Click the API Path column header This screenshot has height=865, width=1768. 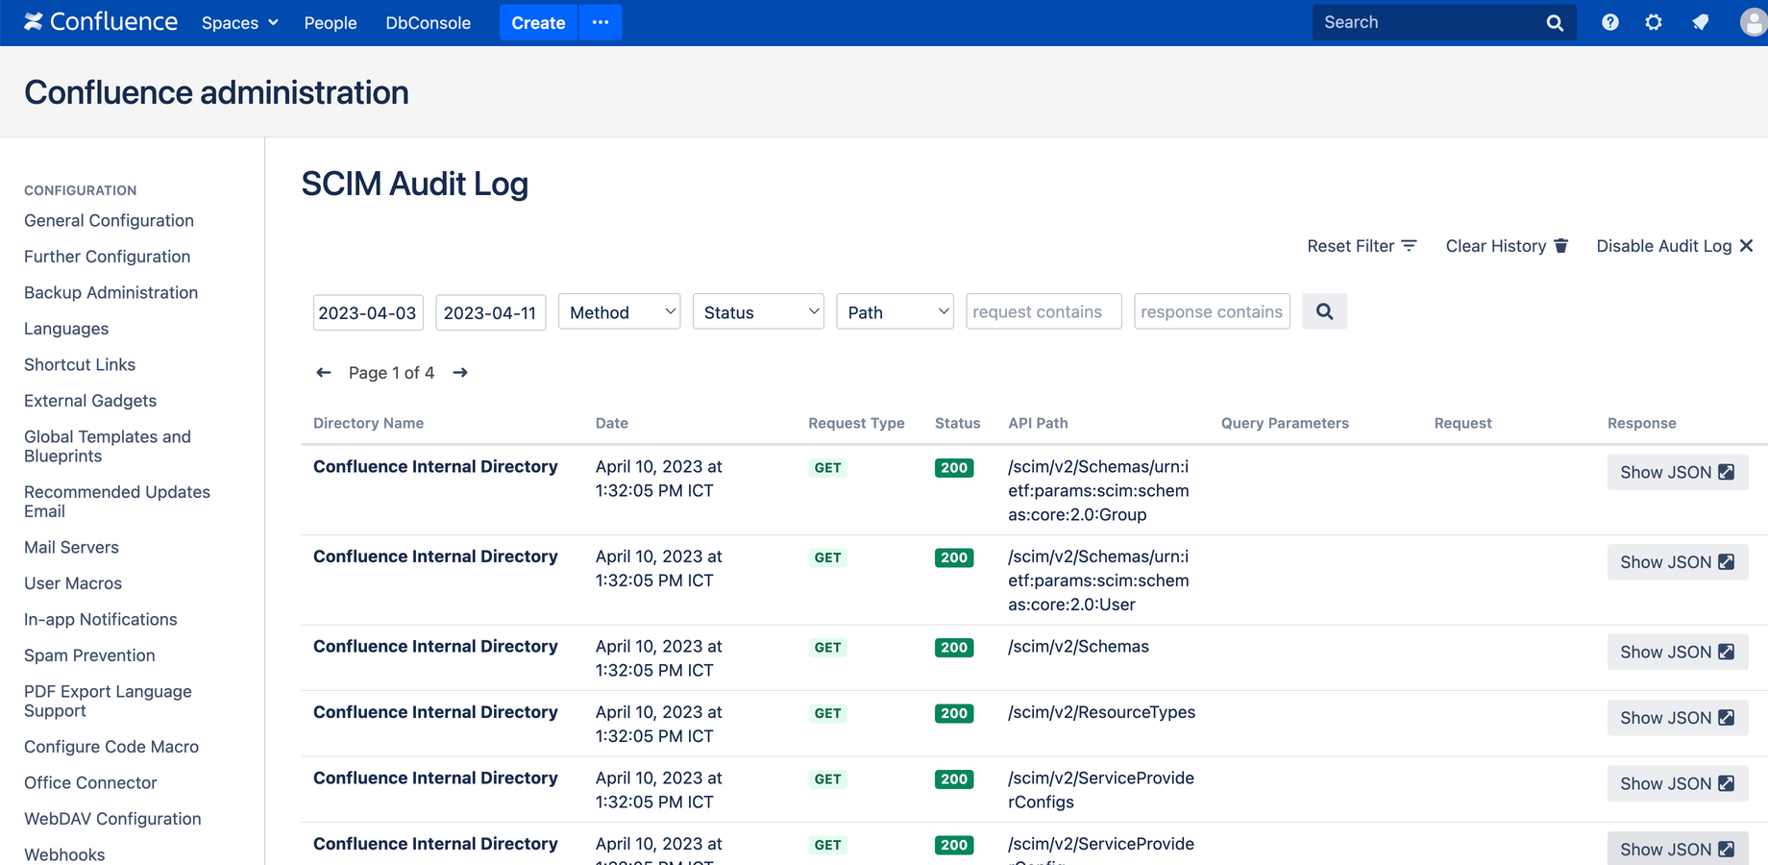coord(1038,423)
